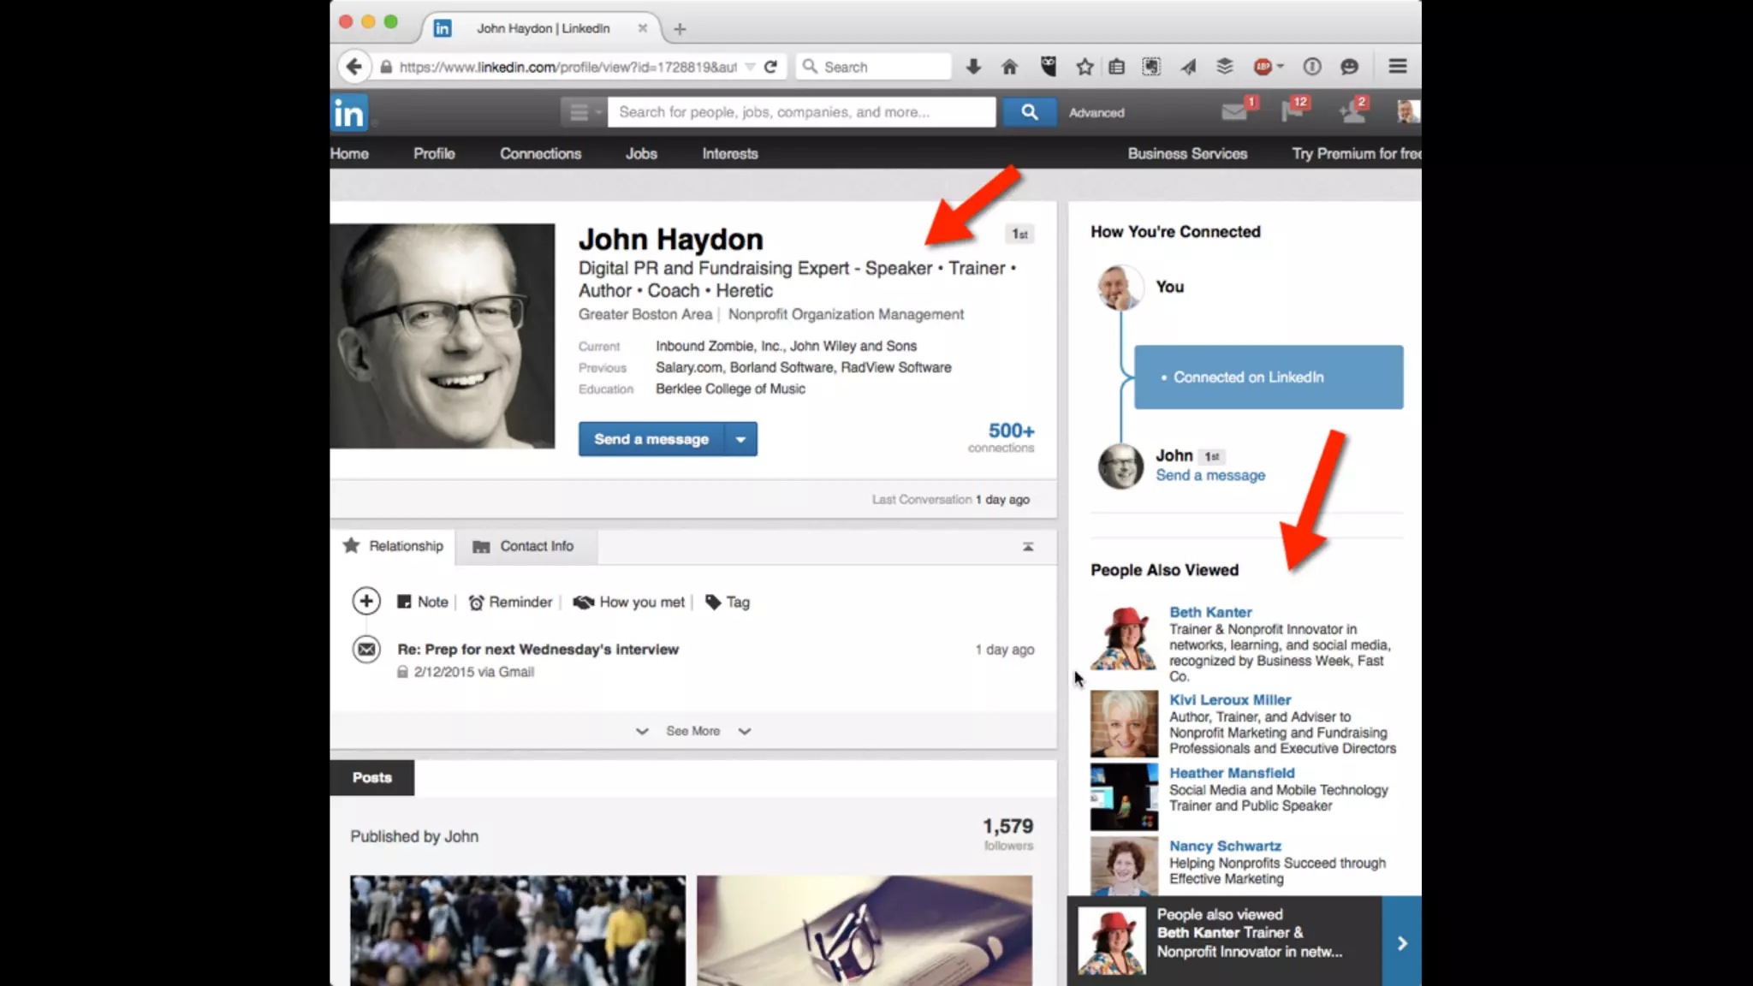Image resolution: width=1753 pixels, height=986 pixels.
Task: Click the Adblock Plus icon
Action: tap(1263, 67)
